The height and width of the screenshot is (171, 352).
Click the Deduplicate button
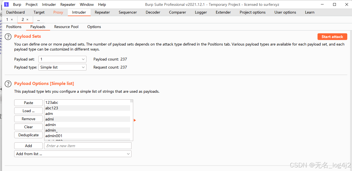(x=28, y=135)
